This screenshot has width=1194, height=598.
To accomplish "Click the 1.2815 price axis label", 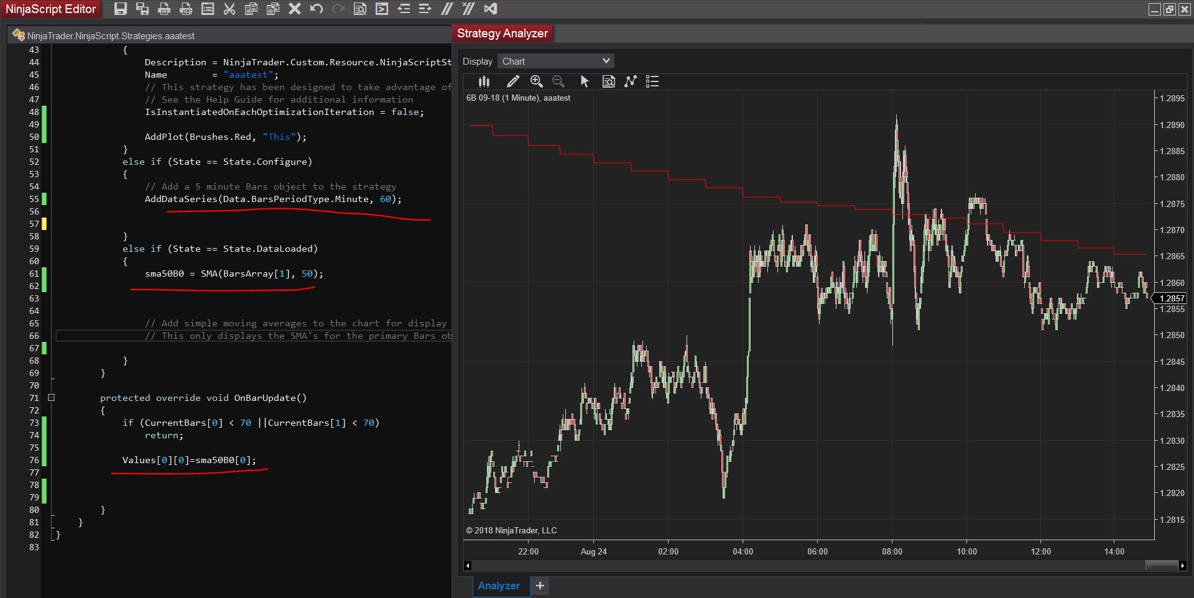I will point(1172,520).
